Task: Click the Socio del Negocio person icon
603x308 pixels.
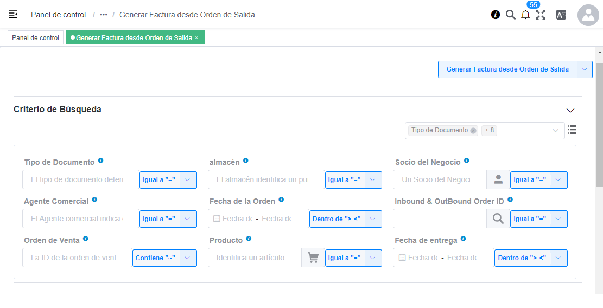Action: (x=498, y=180)
